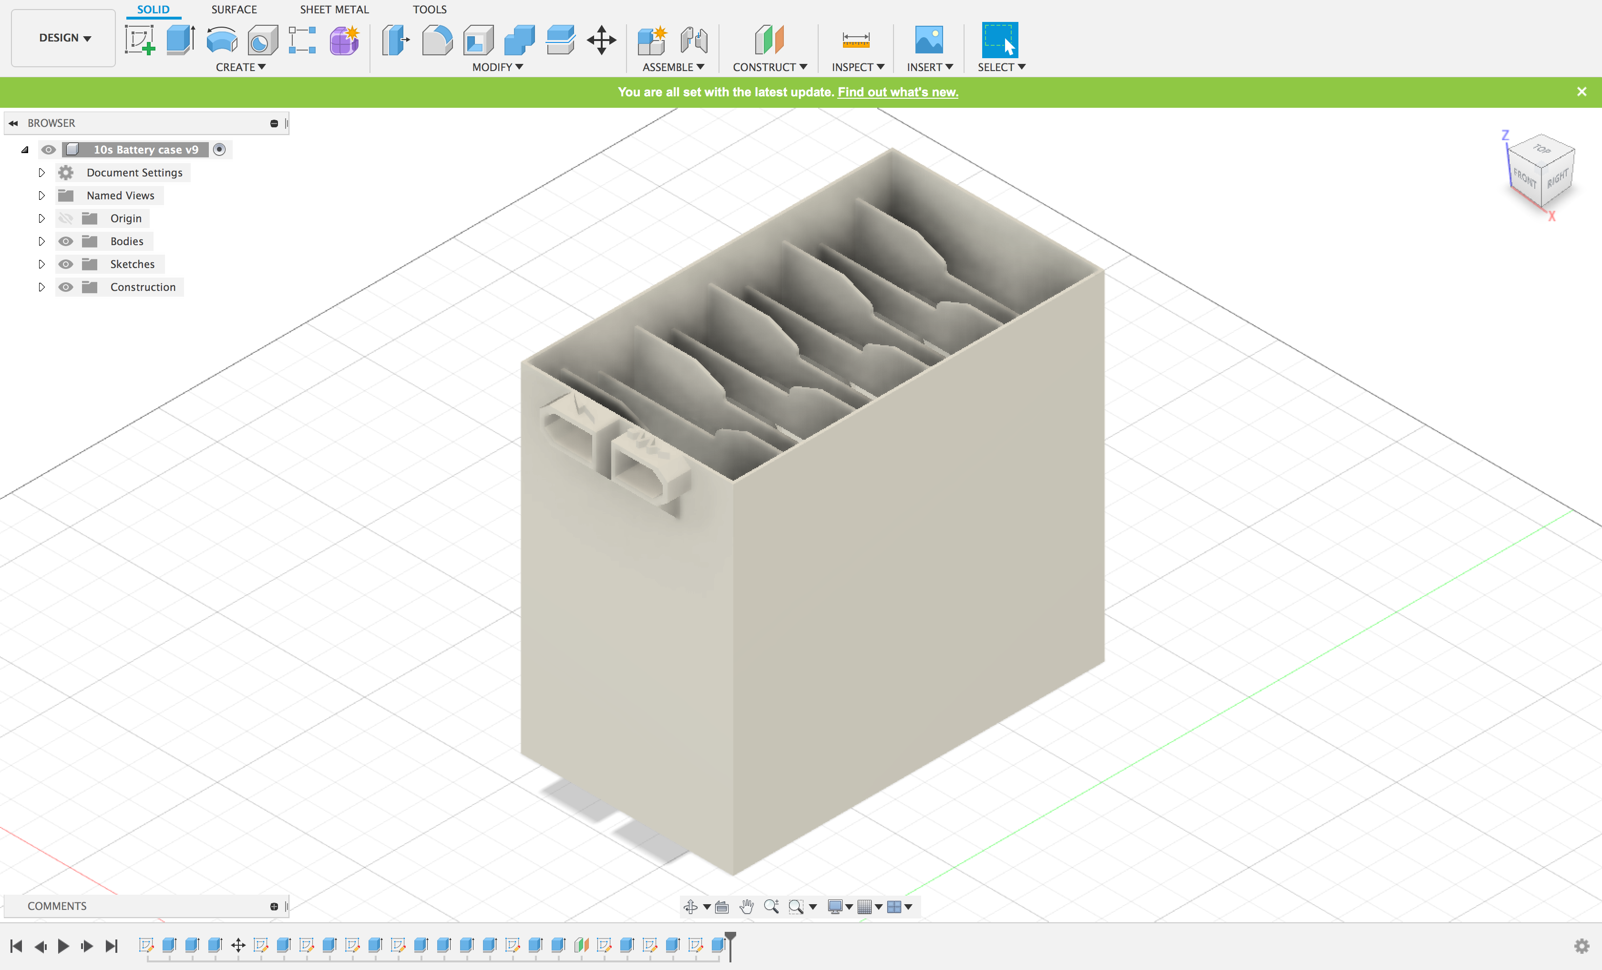The width and height of the screenshot is (1602, 970).
Task: Click the Extrude tool icon
Action: (x=180, y=39)
